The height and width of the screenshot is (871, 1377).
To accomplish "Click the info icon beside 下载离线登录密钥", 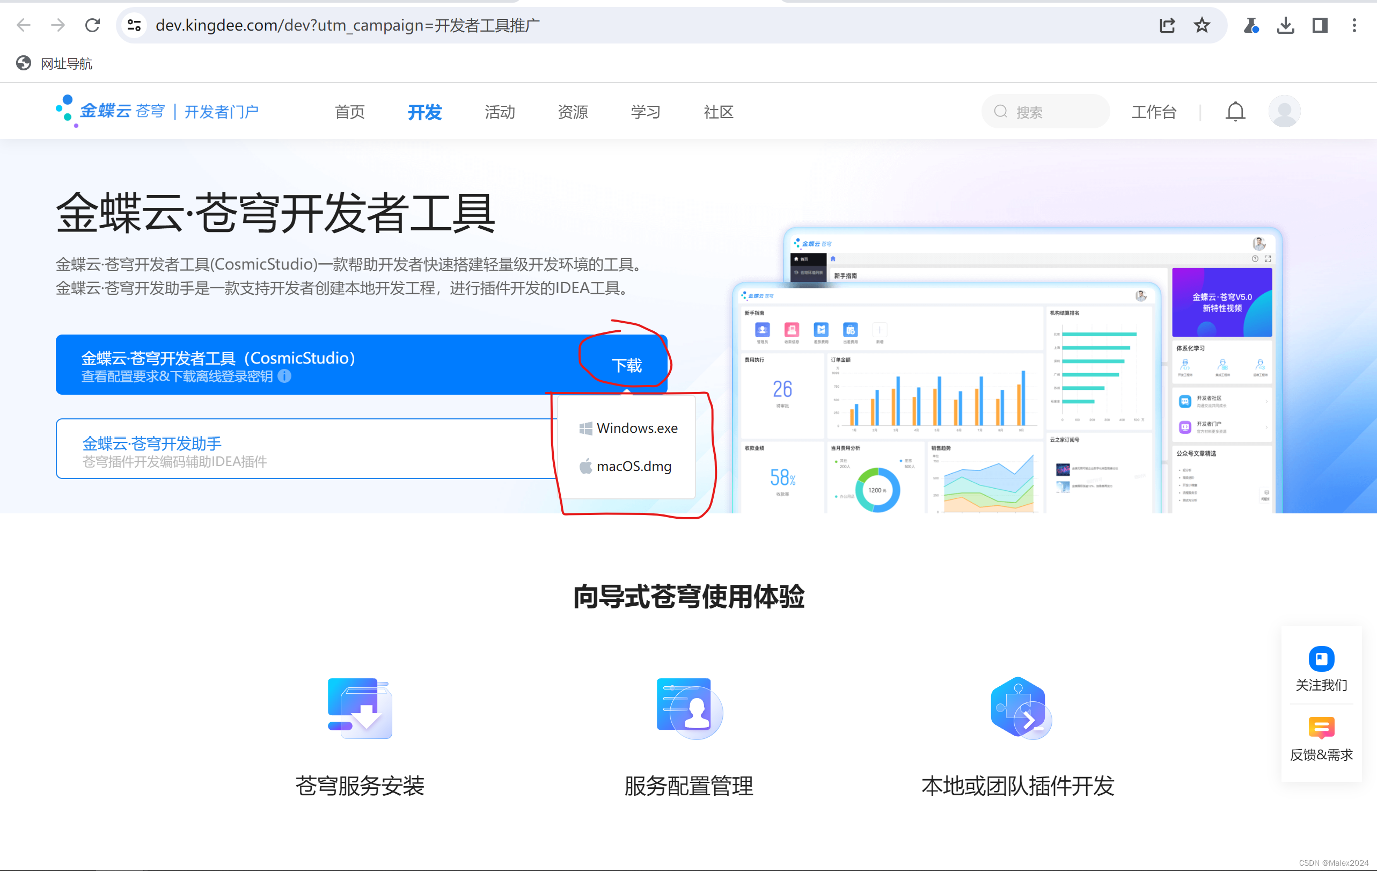I will 284,376.
